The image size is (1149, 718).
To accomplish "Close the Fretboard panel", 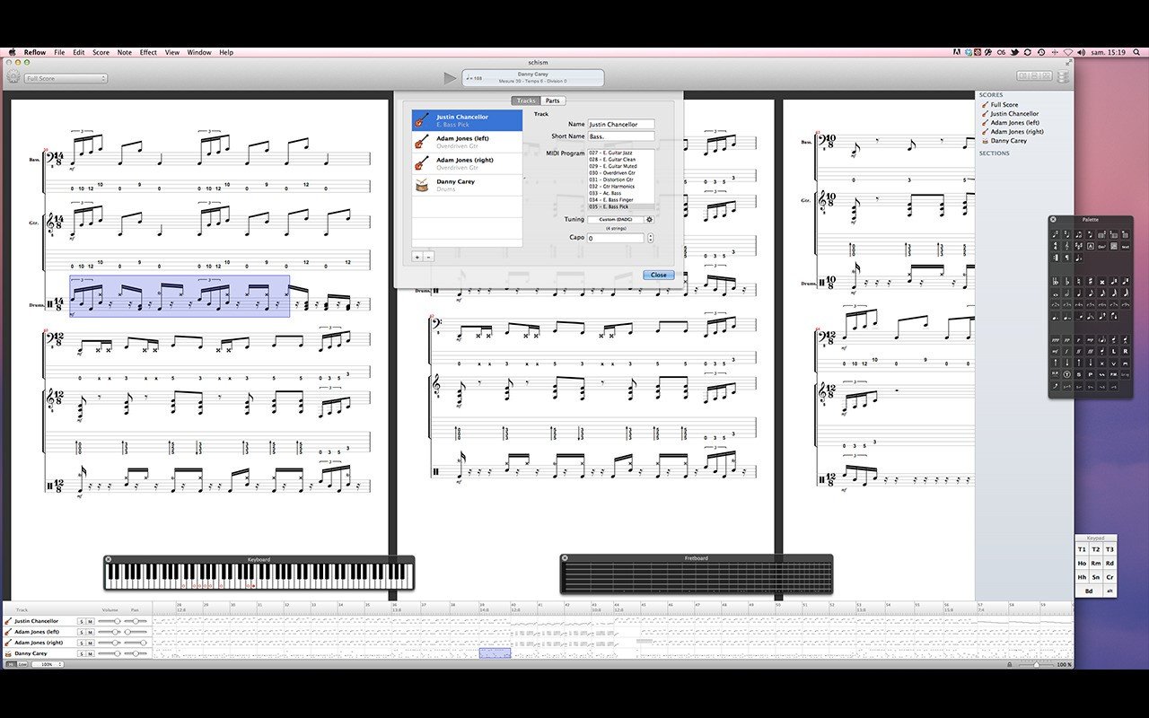I will click(x=566, y=558).
